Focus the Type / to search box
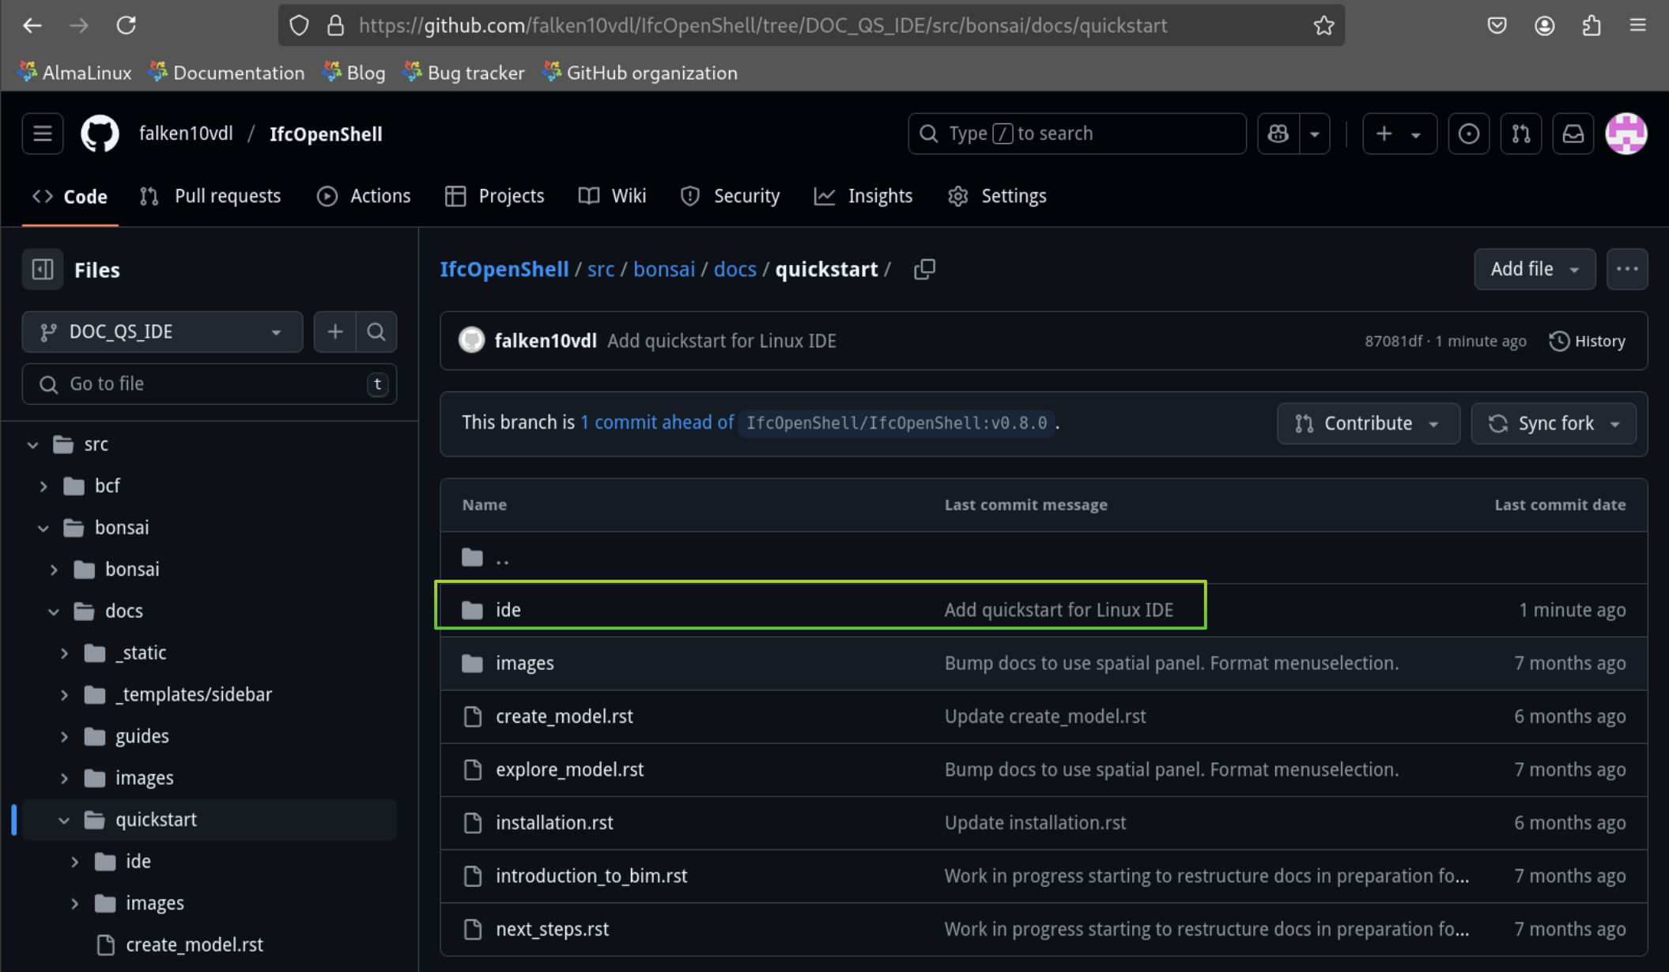 pos(1077,134)
